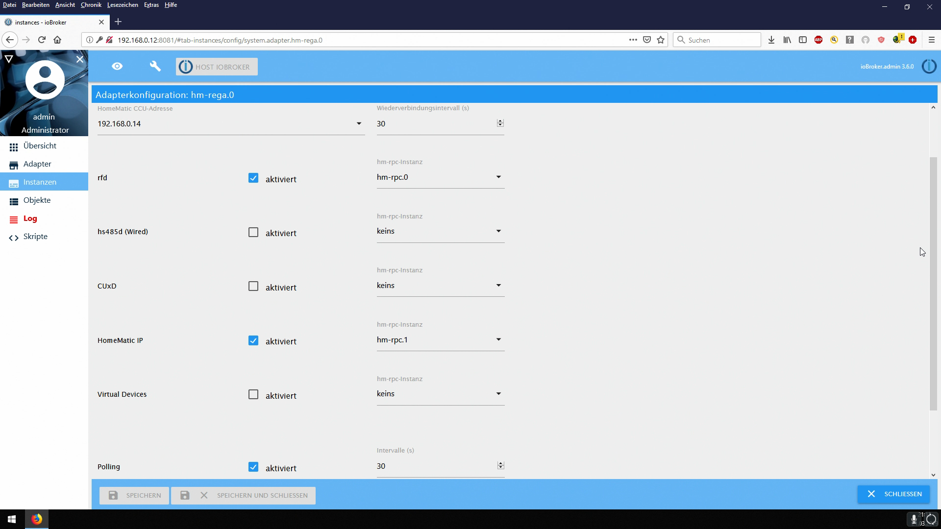Go to the Log sidebar item
Screen dimensions: 941x529
(30, 218)
